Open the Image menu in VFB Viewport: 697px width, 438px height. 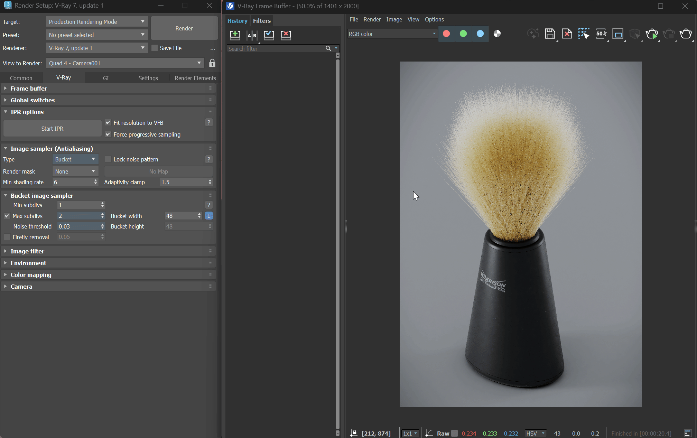tap(394, 19)
